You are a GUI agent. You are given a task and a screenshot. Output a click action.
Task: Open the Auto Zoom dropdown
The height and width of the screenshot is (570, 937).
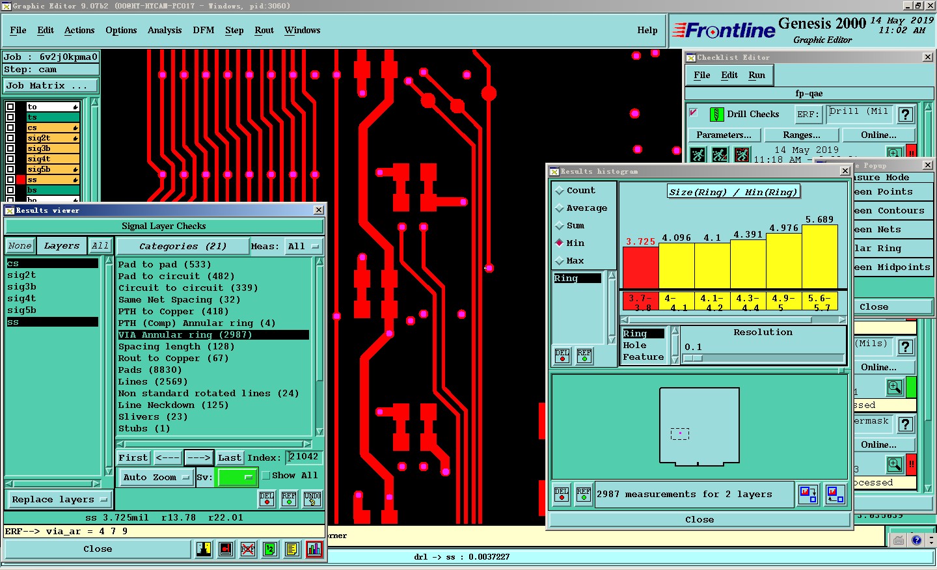(x=156, y=477)
